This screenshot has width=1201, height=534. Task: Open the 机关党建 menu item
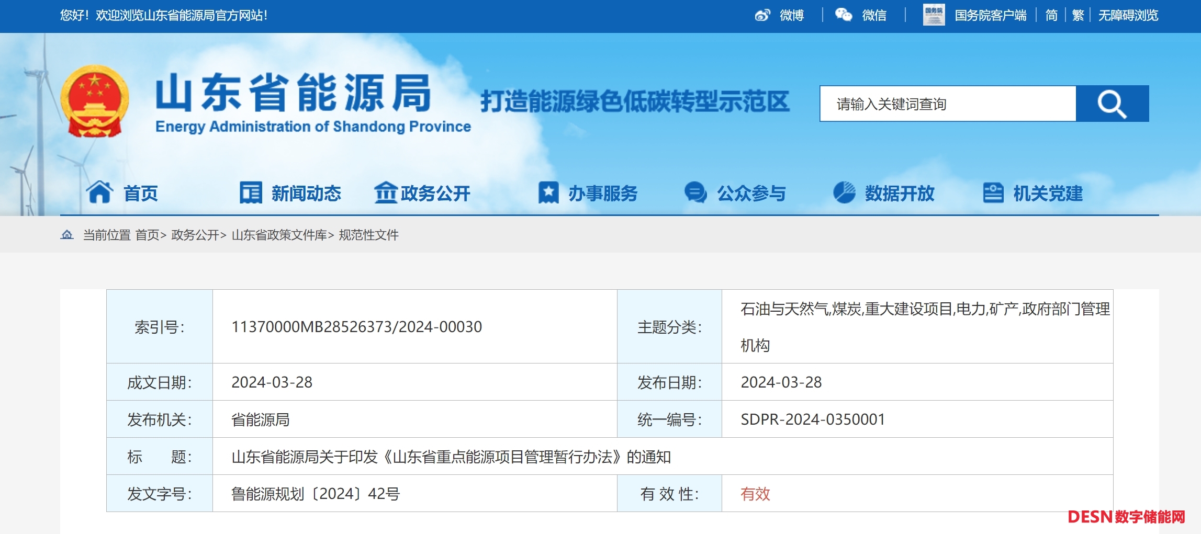click(x=1048, y=194)
